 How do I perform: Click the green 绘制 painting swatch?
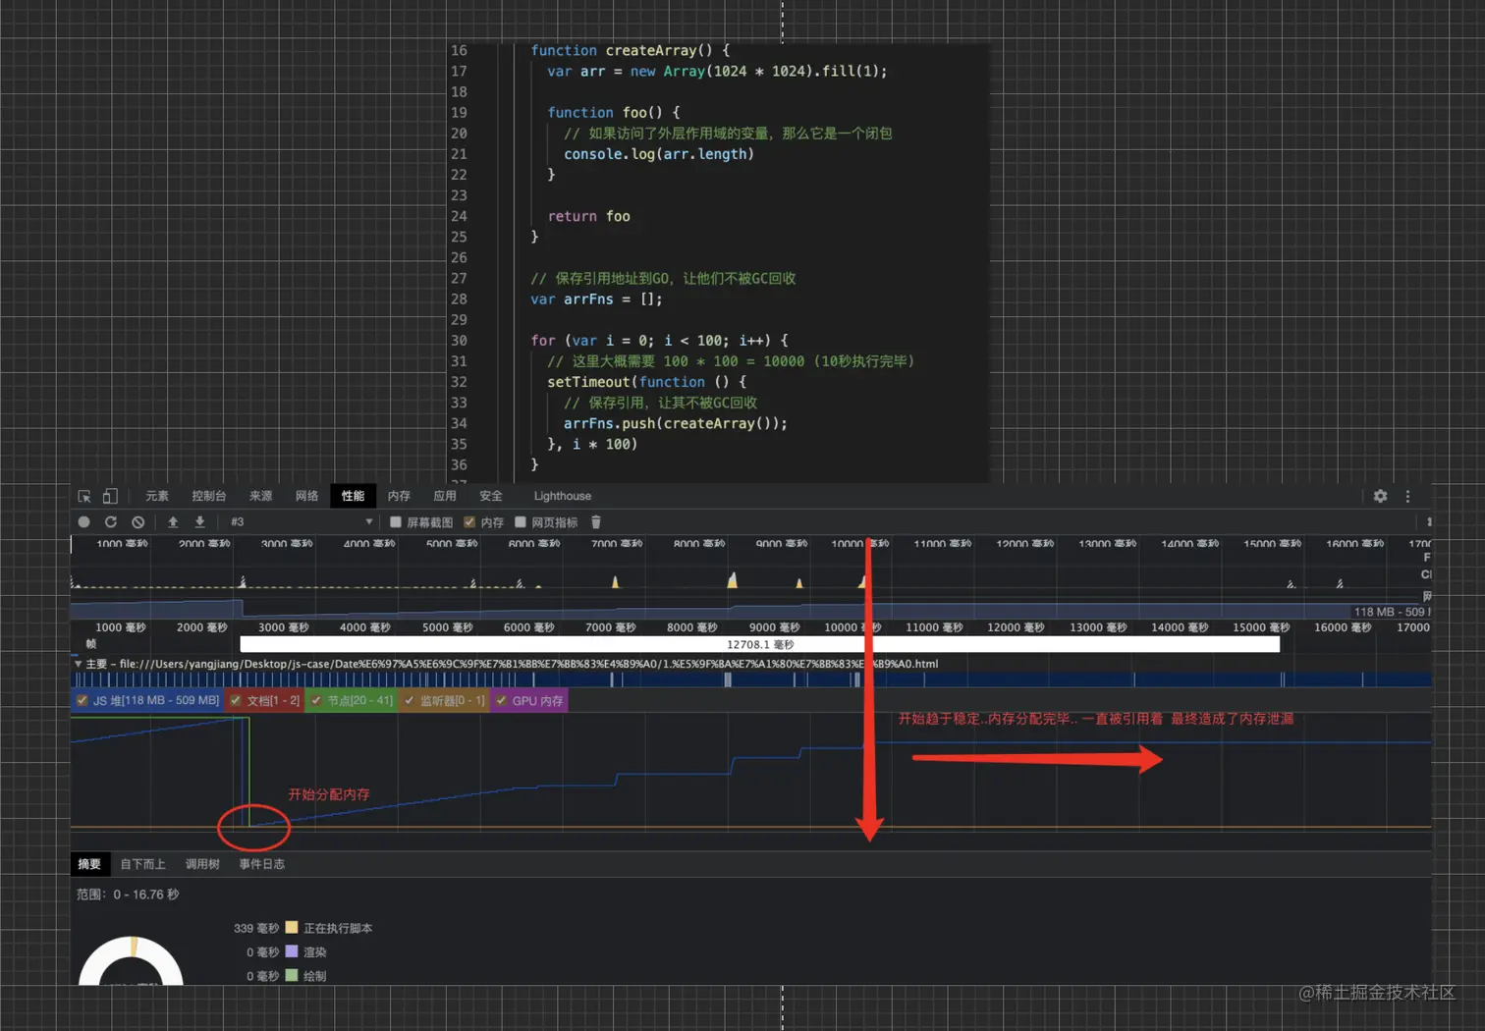coord(292,975)
